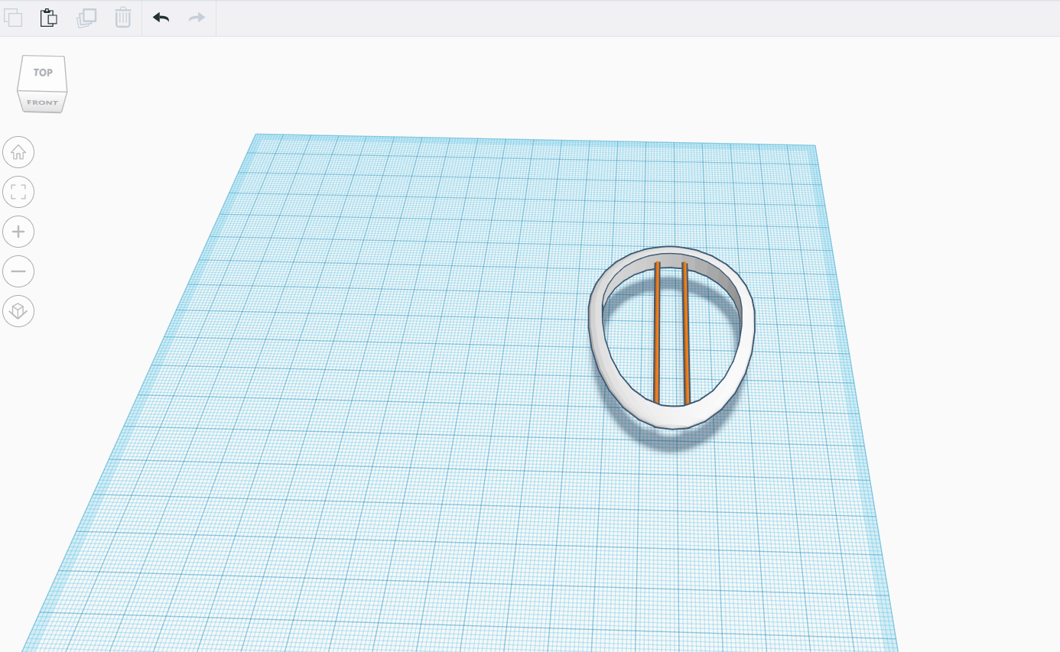Click the Copy icon in the toolbar
Image resolution: width=1060 pixels, height=652 pixels.
13,17
